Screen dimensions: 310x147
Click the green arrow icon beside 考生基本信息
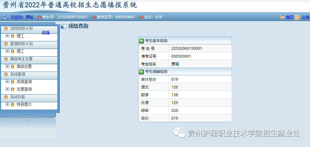pos(141,41)
